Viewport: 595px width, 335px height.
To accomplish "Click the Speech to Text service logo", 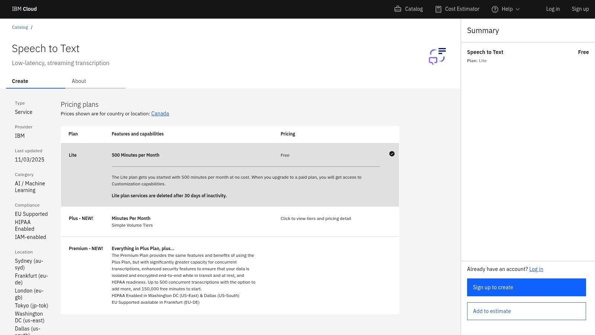I will pos(437,56).
